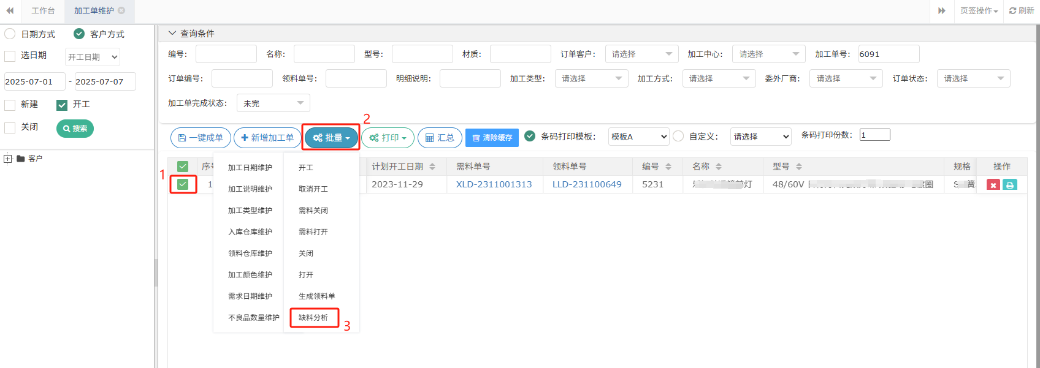Select the 日期方式 radio button

point(10,34)
